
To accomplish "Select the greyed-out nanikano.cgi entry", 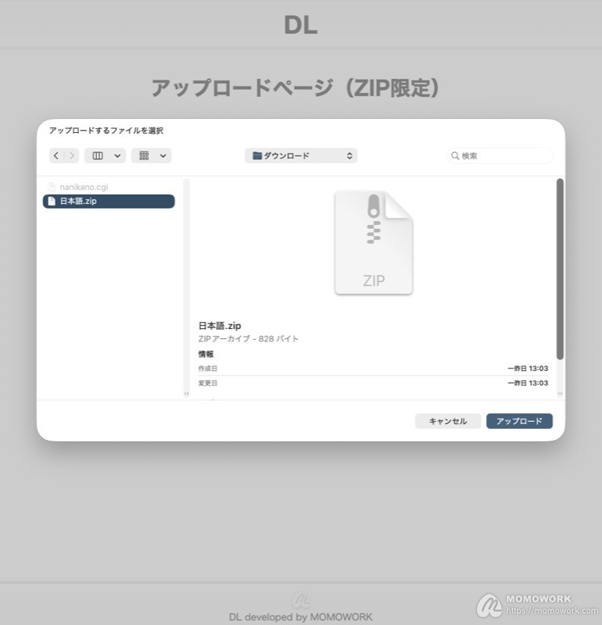I will (109, 187).
